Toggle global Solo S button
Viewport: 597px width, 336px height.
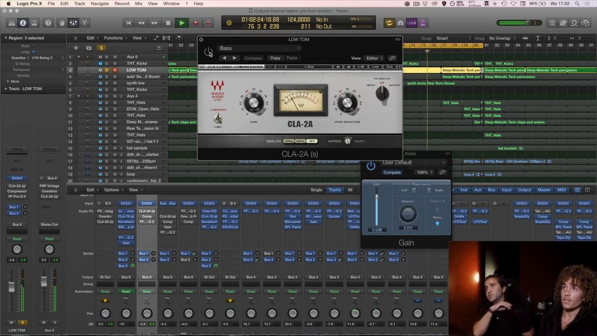click(x=101, y=48)
